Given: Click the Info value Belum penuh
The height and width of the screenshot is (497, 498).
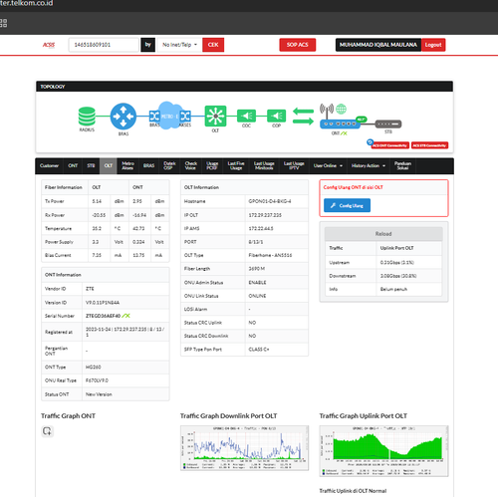Looking at the screenshot, I should pyautogui.click(x=393, y=289).
